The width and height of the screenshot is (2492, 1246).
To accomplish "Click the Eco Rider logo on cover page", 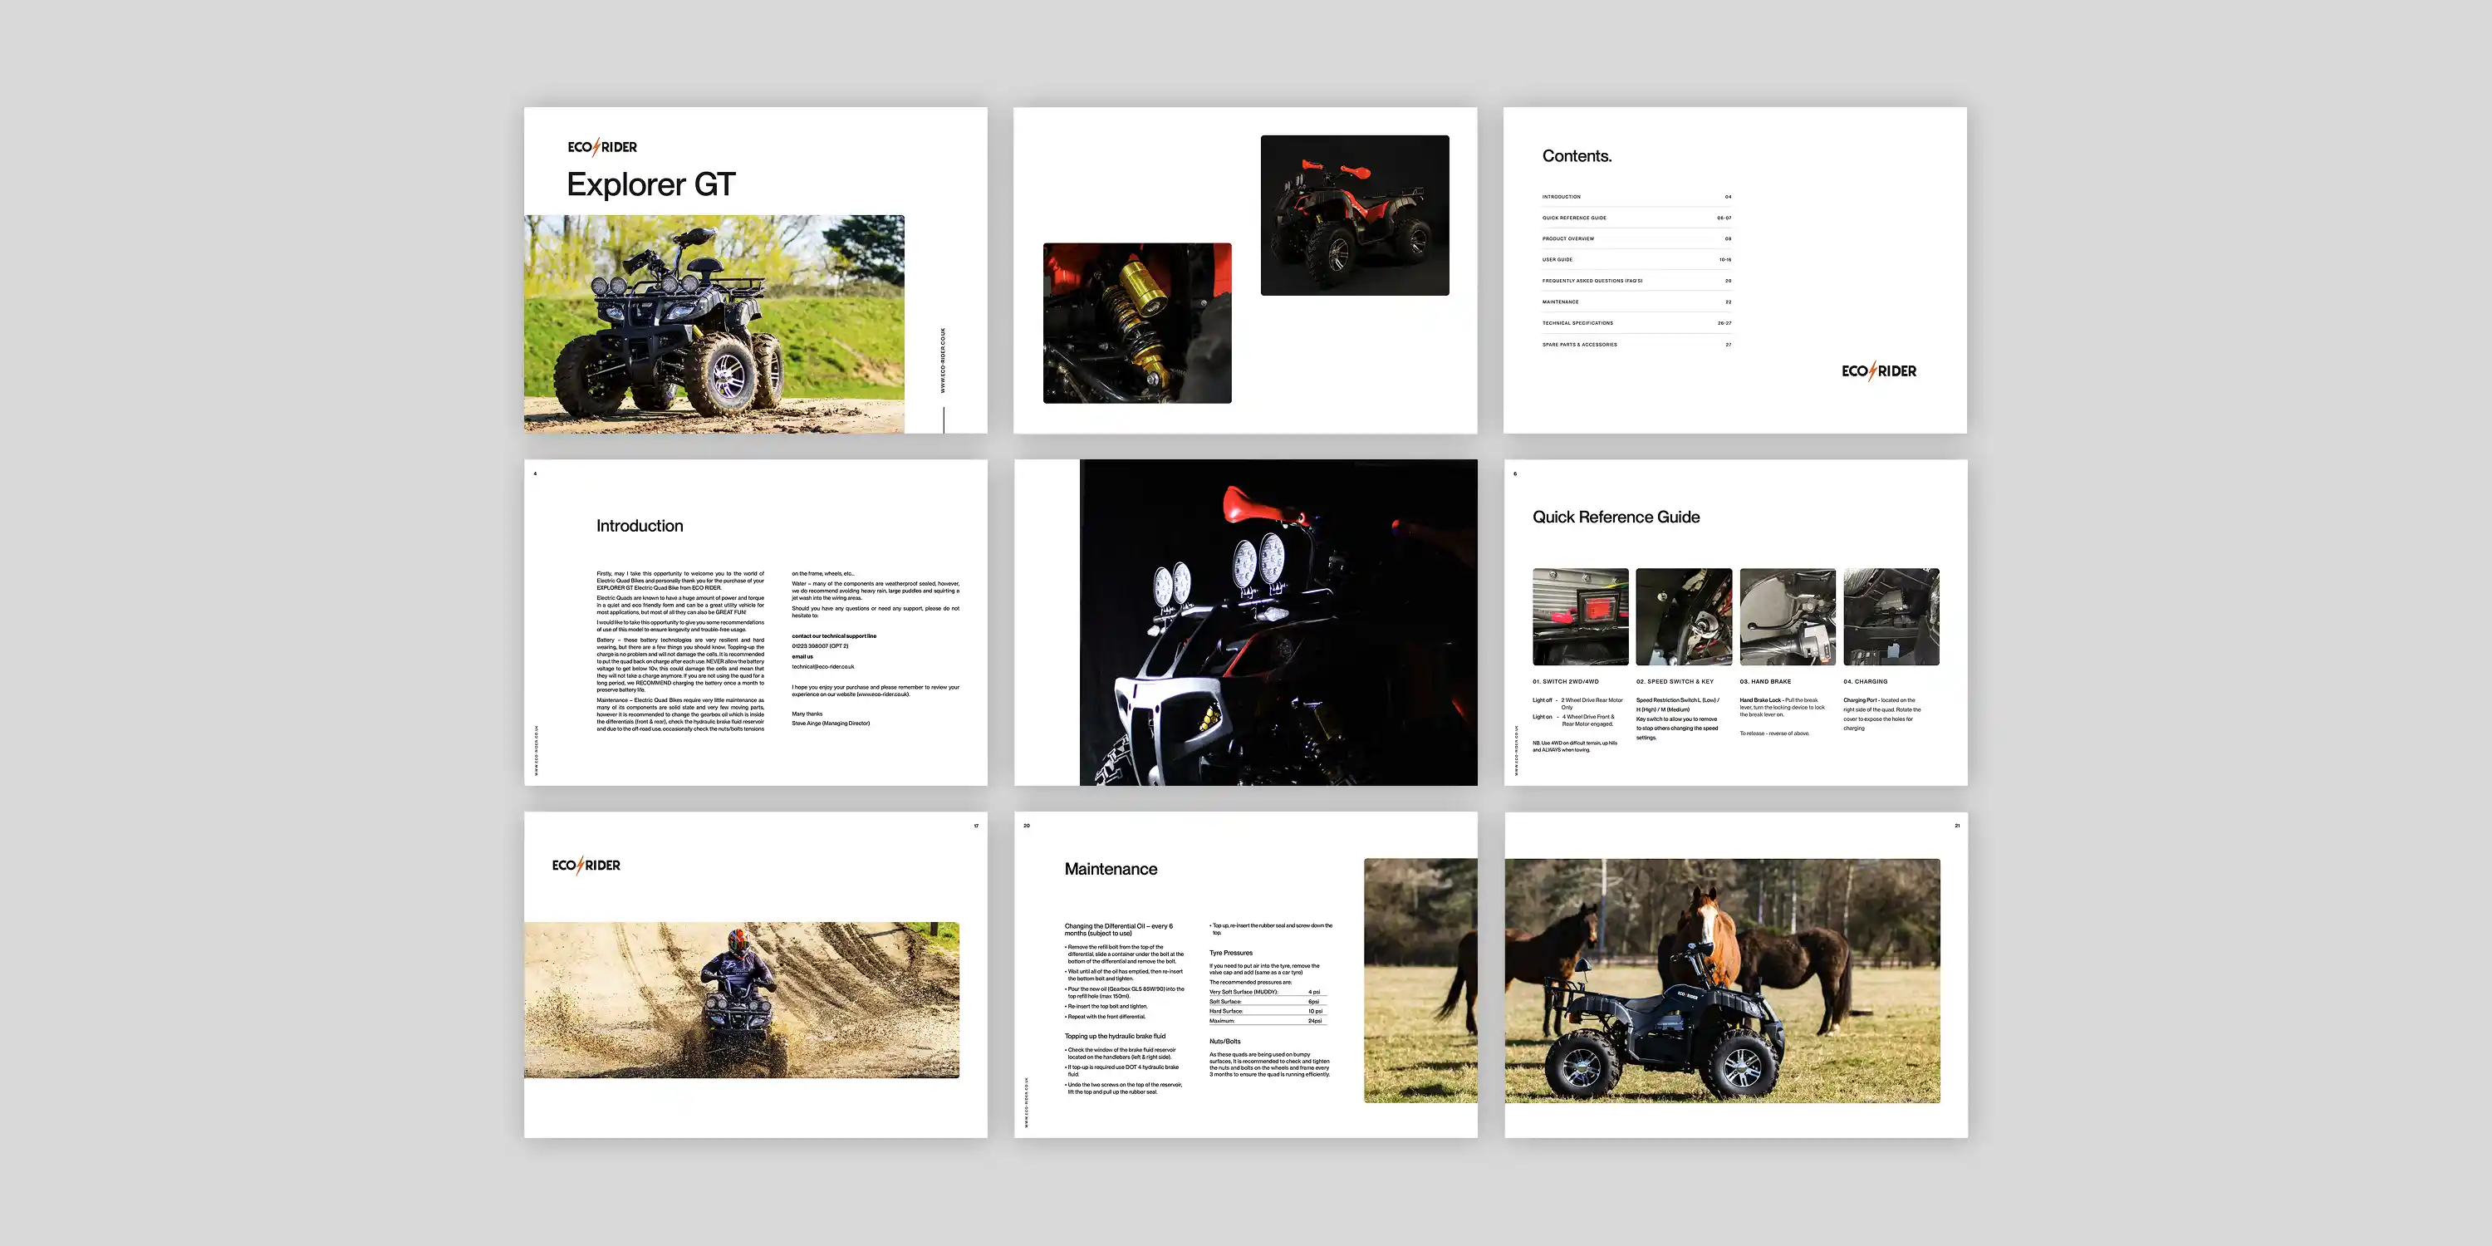I will [x=601, y=147].
